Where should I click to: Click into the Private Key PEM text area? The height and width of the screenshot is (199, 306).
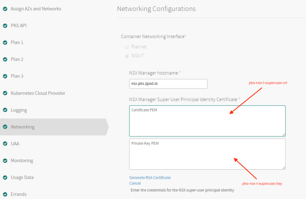[x=207, y=154]
